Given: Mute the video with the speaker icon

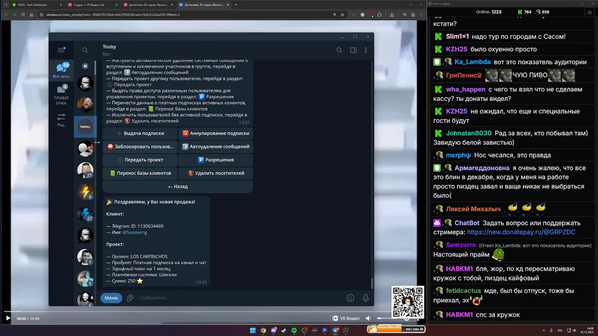Looking at the screenshot, I should (x=368, y=318).
